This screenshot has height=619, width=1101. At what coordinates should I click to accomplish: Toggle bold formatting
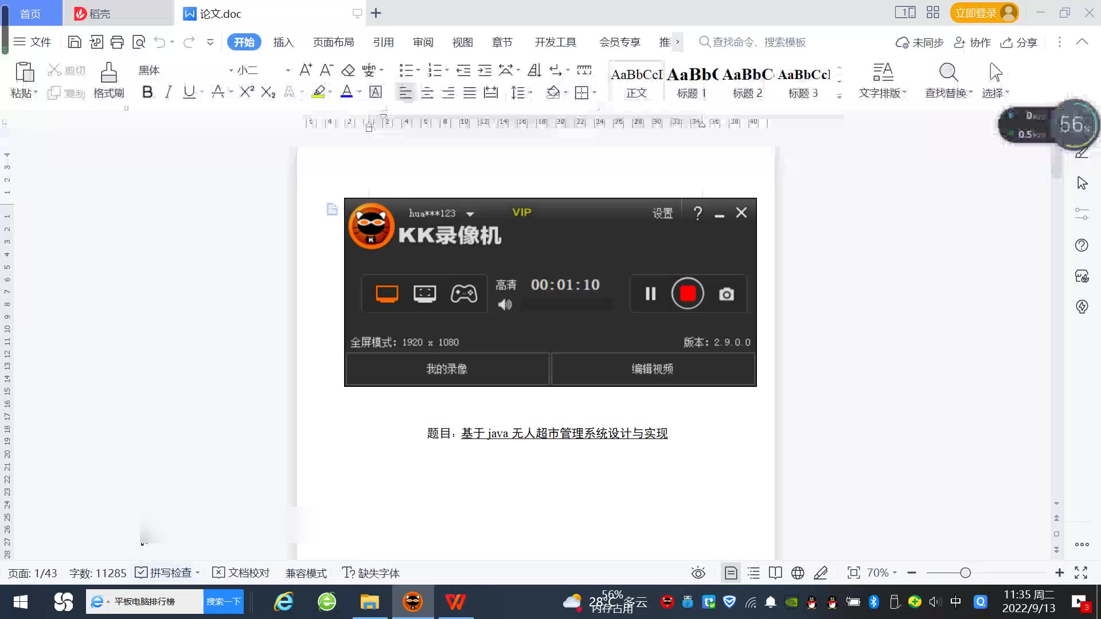point(147,92)
